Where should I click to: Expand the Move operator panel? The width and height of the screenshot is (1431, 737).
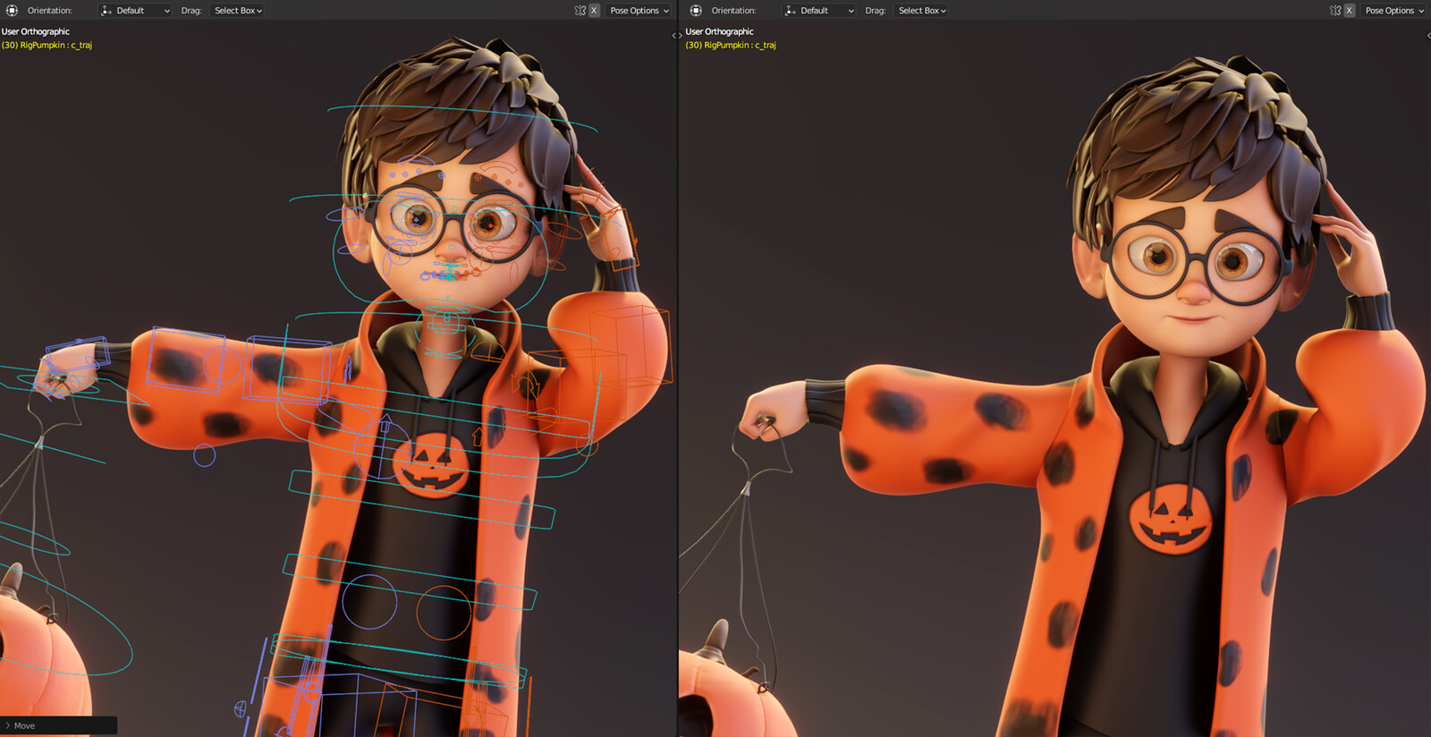(59, 725)
